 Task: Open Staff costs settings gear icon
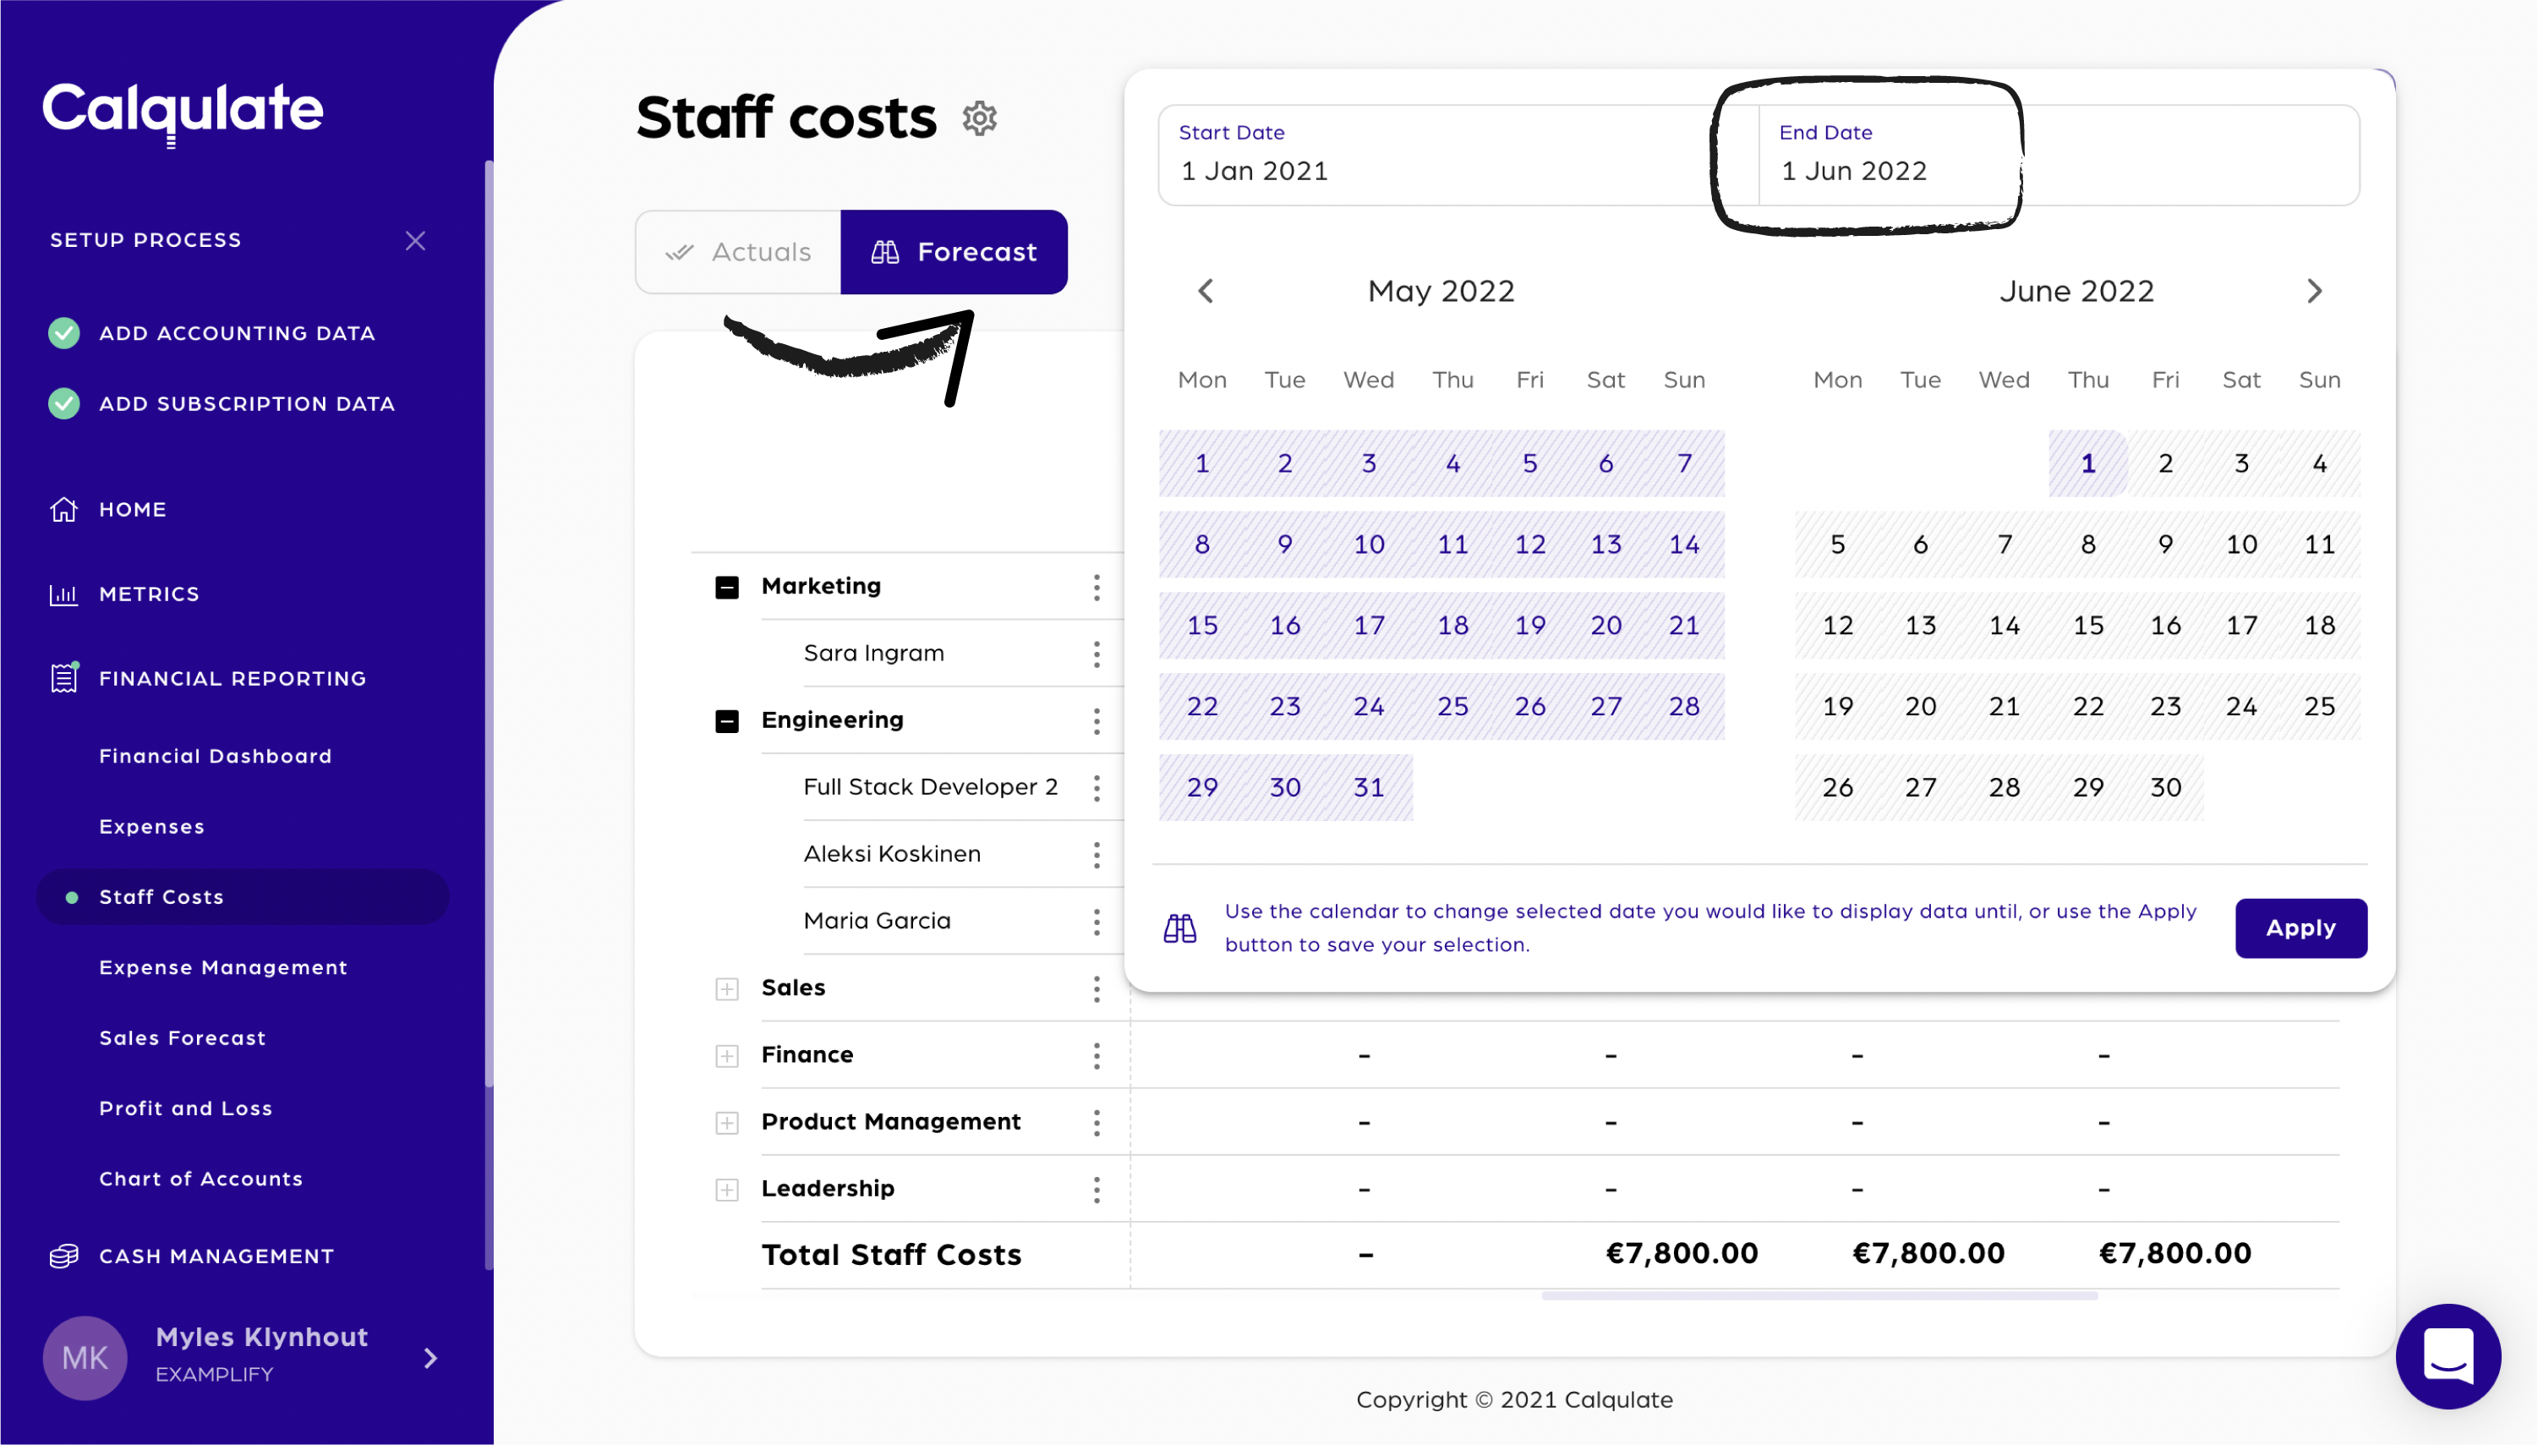(978, 118)
